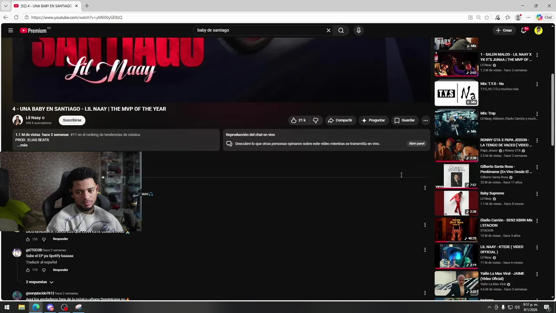Open the browser settings ellipsis menu
Image resolution: width=556 pixels, height=313 pixels.
tap(528, 17)
